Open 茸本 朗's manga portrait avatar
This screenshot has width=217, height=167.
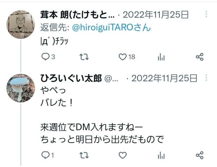[x=21, y=24]
